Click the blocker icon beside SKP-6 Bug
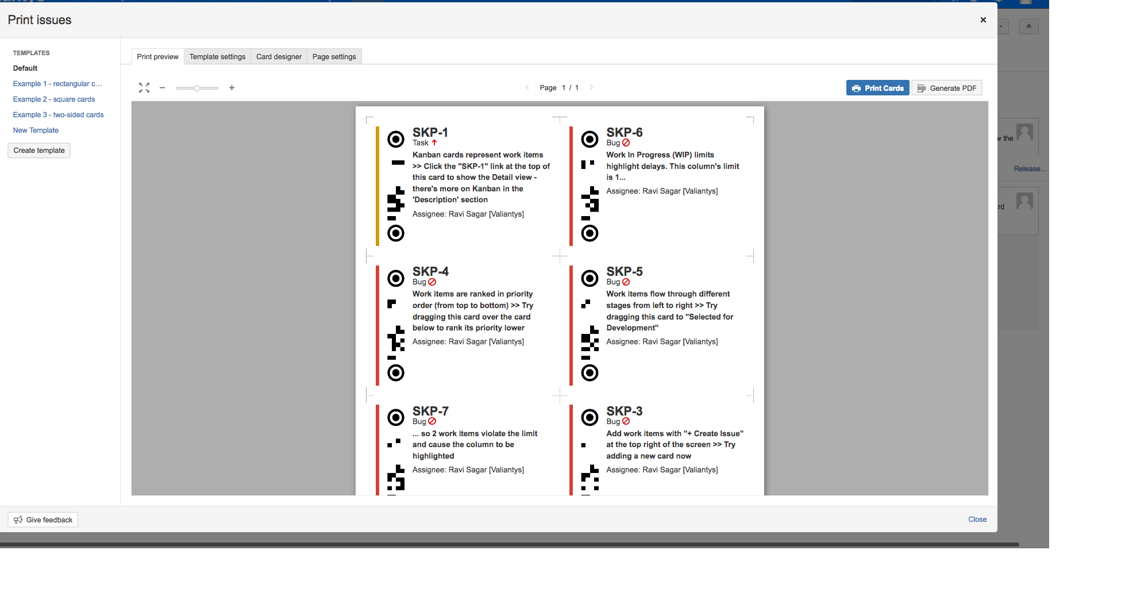The width and height of the screenshot is (1125, 600). [x=626, y=143]
